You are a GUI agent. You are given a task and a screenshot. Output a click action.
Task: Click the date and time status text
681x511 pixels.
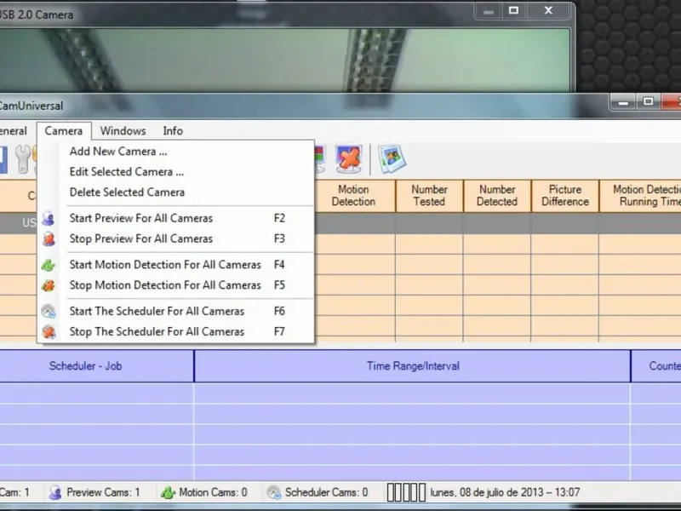(x=505, y=492)
